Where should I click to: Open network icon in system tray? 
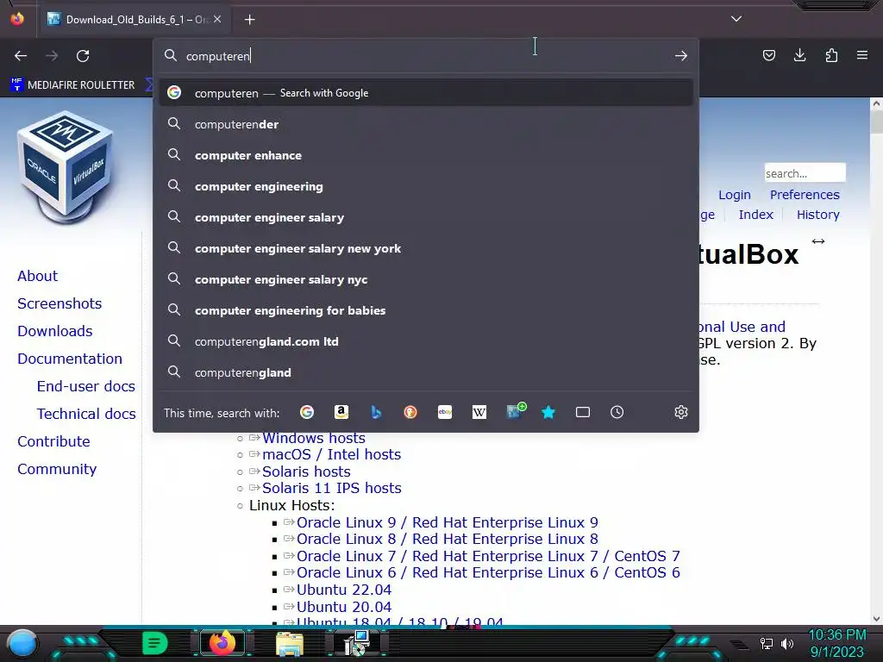[766, 643]
